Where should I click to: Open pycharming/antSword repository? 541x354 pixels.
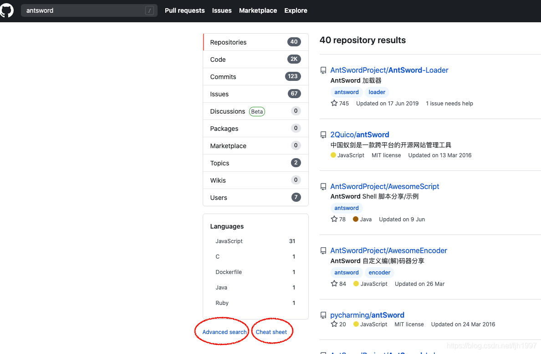[x=367, y=315]
